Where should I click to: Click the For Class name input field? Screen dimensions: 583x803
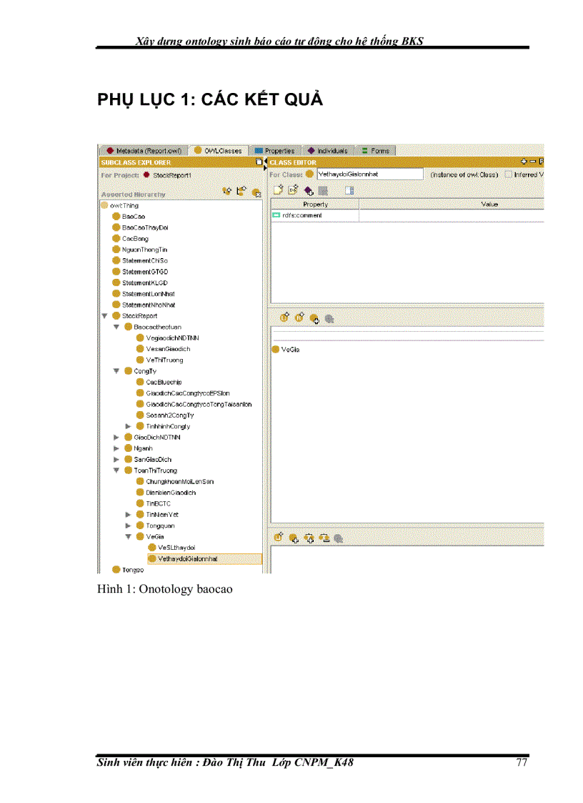tap(369, 174)
